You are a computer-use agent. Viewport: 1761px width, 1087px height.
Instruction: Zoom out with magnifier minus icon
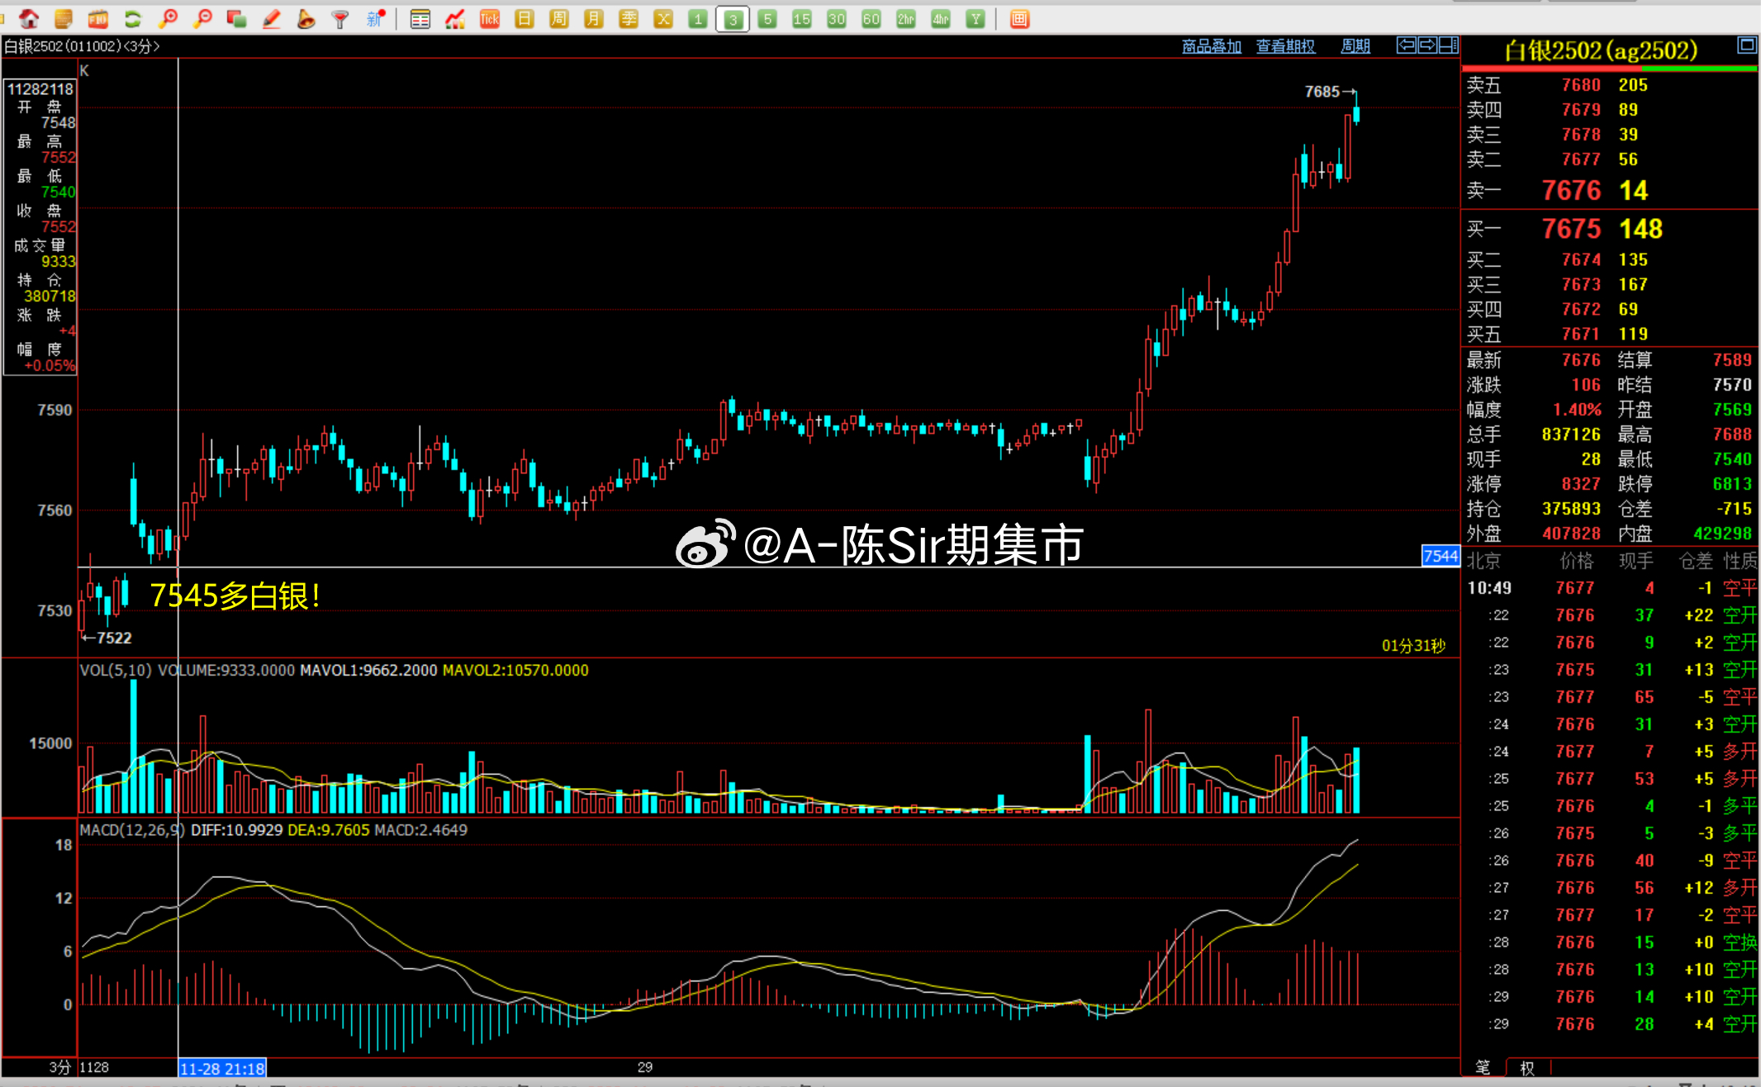point(202,19)
